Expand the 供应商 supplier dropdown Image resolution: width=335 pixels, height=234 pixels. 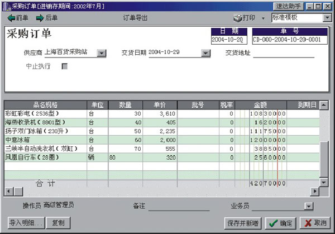point(101,53)
